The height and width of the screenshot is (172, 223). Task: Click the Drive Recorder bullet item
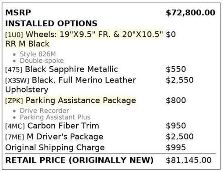point(44,111)
